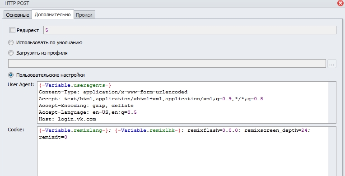Open the profile browse button with ellipsis
Image resolution: width=345 pixels, height=176 pixels.
click(x=332, y=64)
